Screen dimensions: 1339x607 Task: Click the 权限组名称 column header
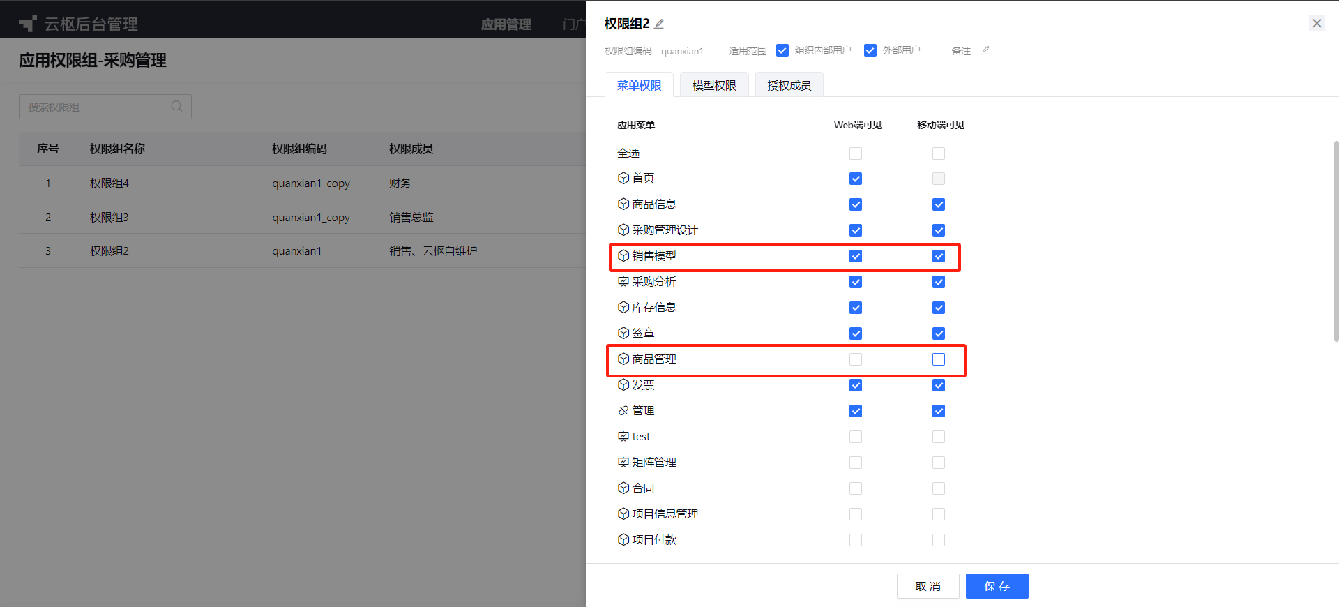117,149
